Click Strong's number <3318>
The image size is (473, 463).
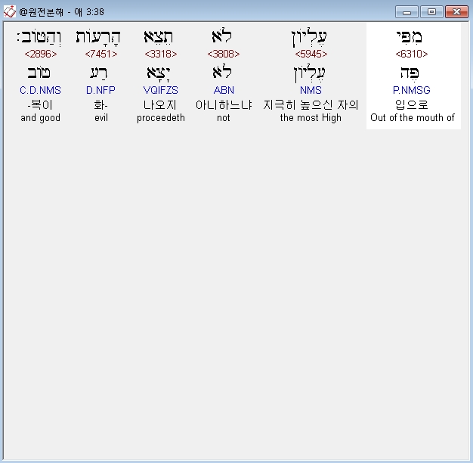tap(161, 54)
